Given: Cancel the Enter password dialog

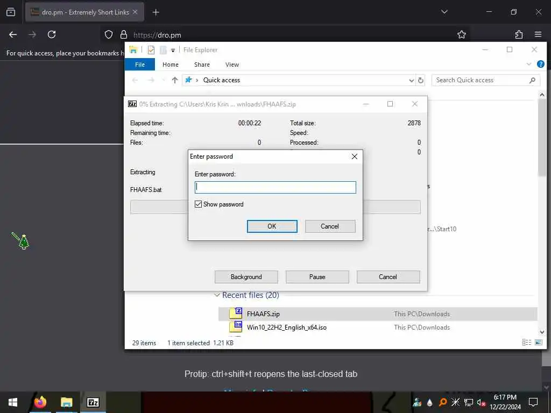Looking at the screenshot, I should click(x=330, y=226).
